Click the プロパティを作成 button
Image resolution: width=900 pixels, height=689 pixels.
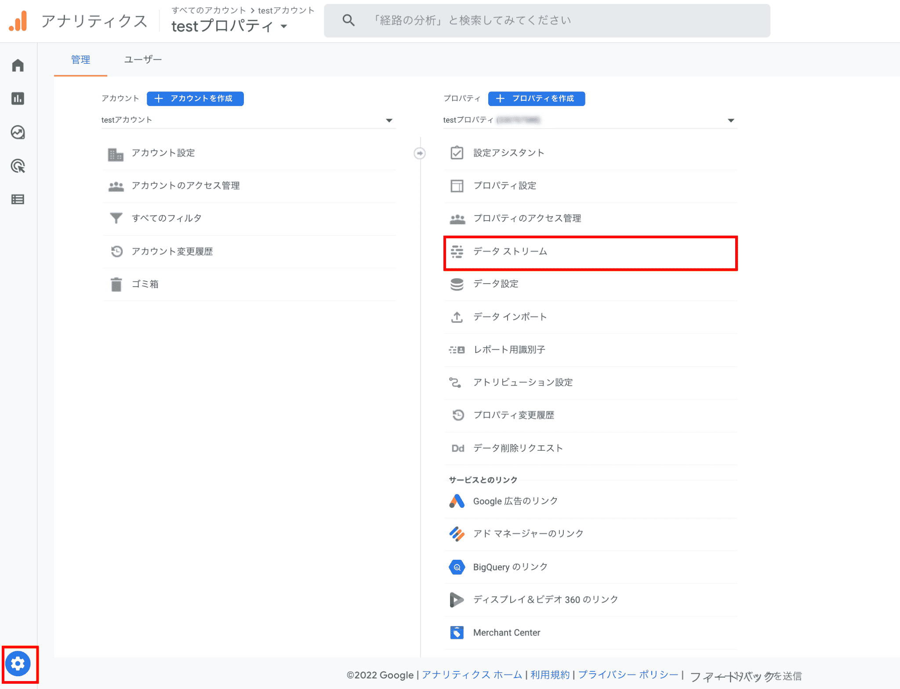pyautogui.click(x=537, y=98)
